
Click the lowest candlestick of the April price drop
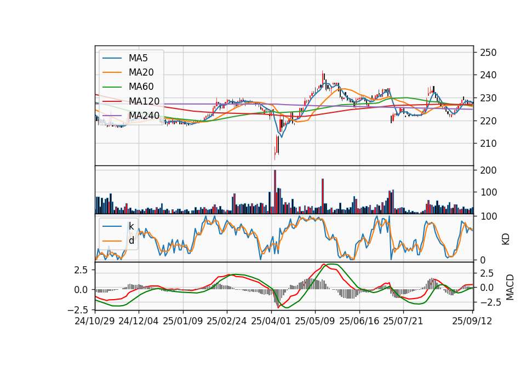[275, 153]
